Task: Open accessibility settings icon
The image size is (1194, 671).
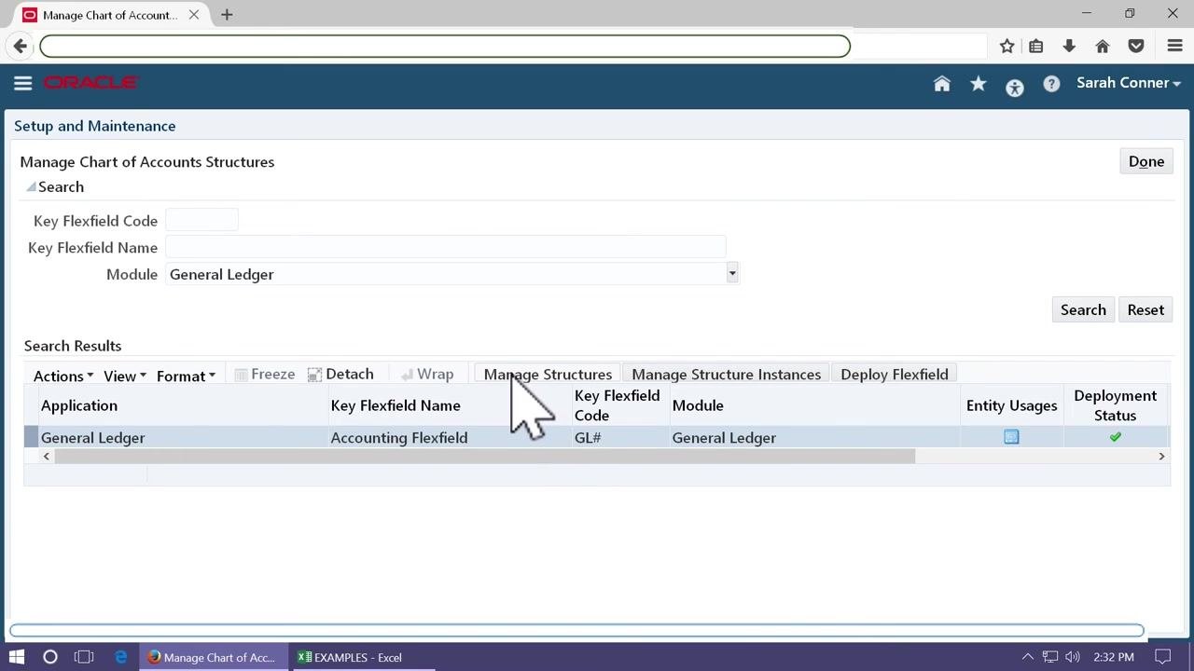Action: pos(1015,88)
